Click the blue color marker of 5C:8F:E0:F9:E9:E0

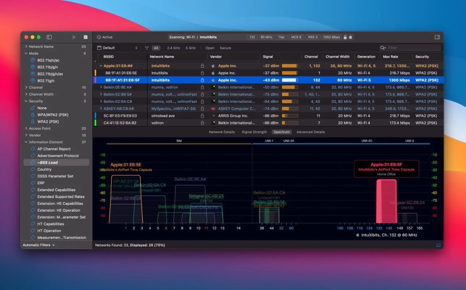tap(95, 116)
